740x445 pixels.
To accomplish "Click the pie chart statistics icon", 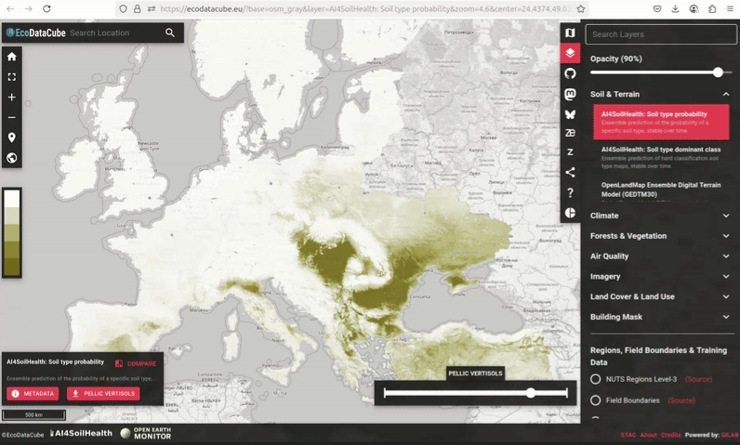I will (x=570, y=213).
